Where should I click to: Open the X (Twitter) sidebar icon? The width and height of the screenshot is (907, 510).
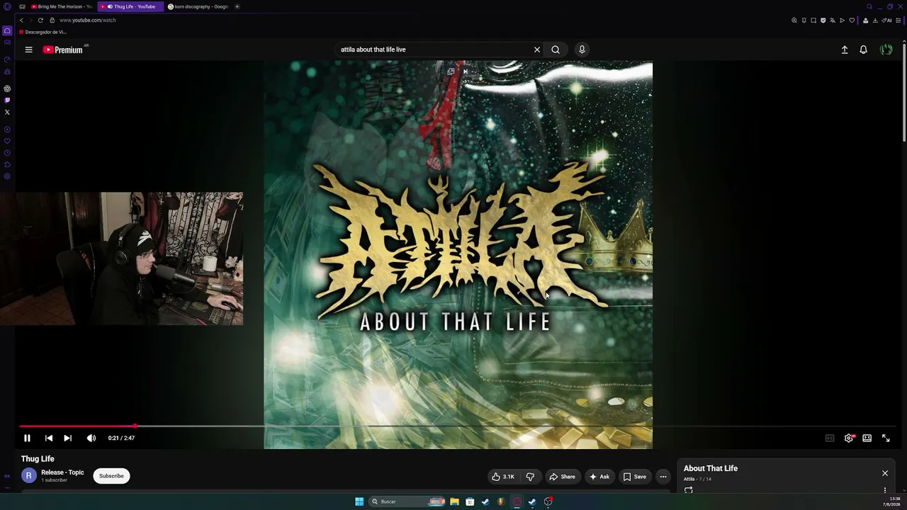7,112
